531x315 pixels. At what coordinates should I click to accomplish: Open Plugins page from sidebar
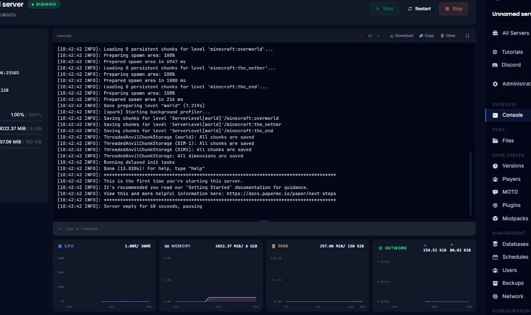click(510, 205)
